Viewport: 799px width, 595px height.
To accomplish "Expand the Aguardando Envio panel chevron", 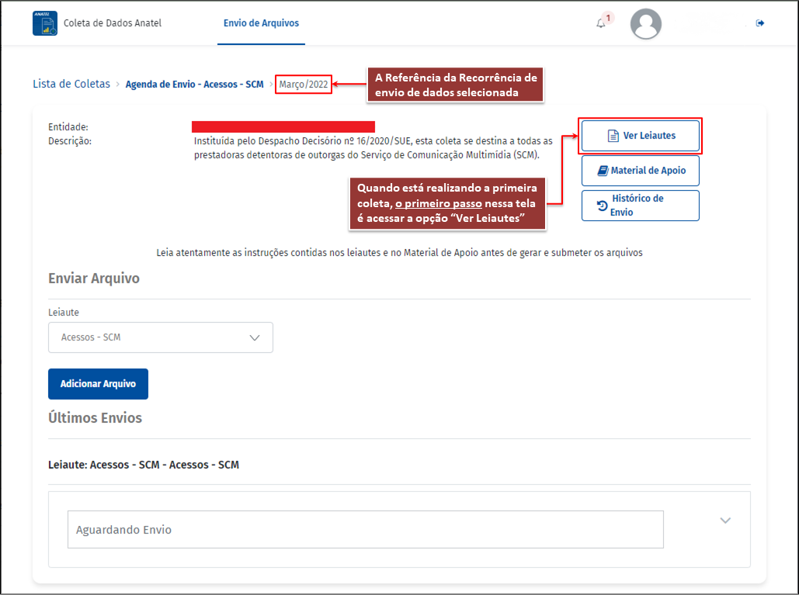I will pyautogui.click(x=725, y=521).
